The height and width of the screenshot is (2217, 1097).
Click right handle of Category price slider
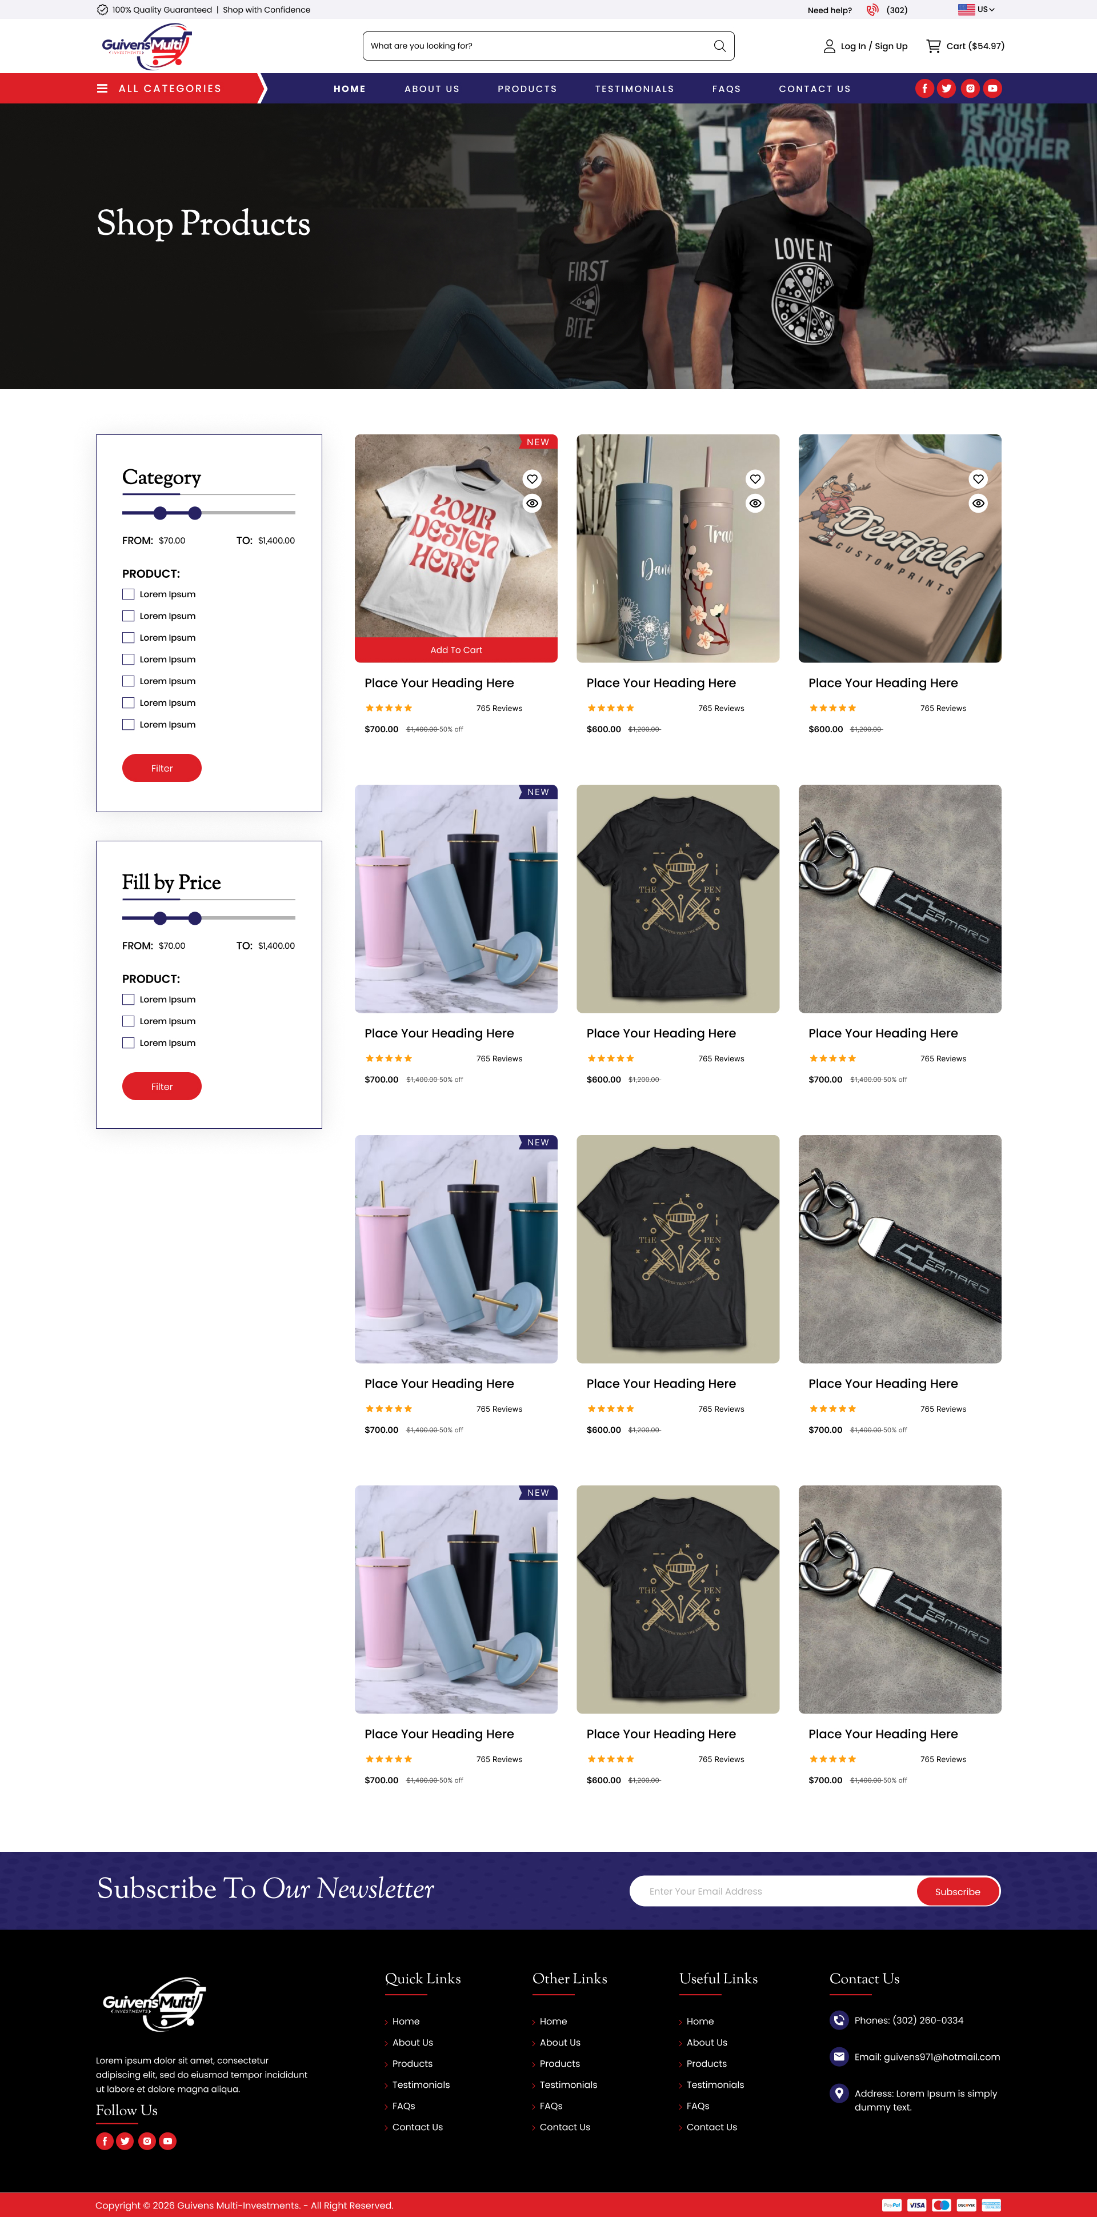pos(195,513)
